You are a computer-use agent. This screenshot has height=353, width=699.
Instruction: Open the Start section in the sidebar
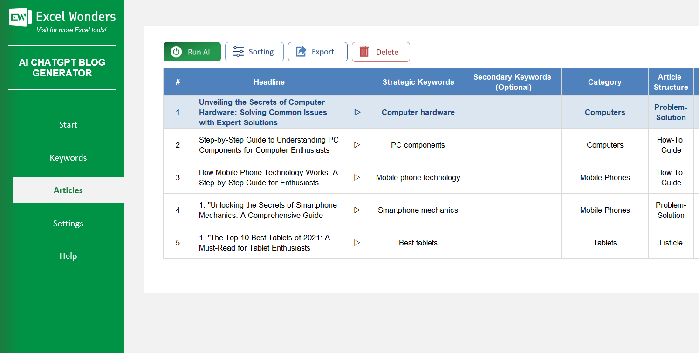click(x=68, y=124)
